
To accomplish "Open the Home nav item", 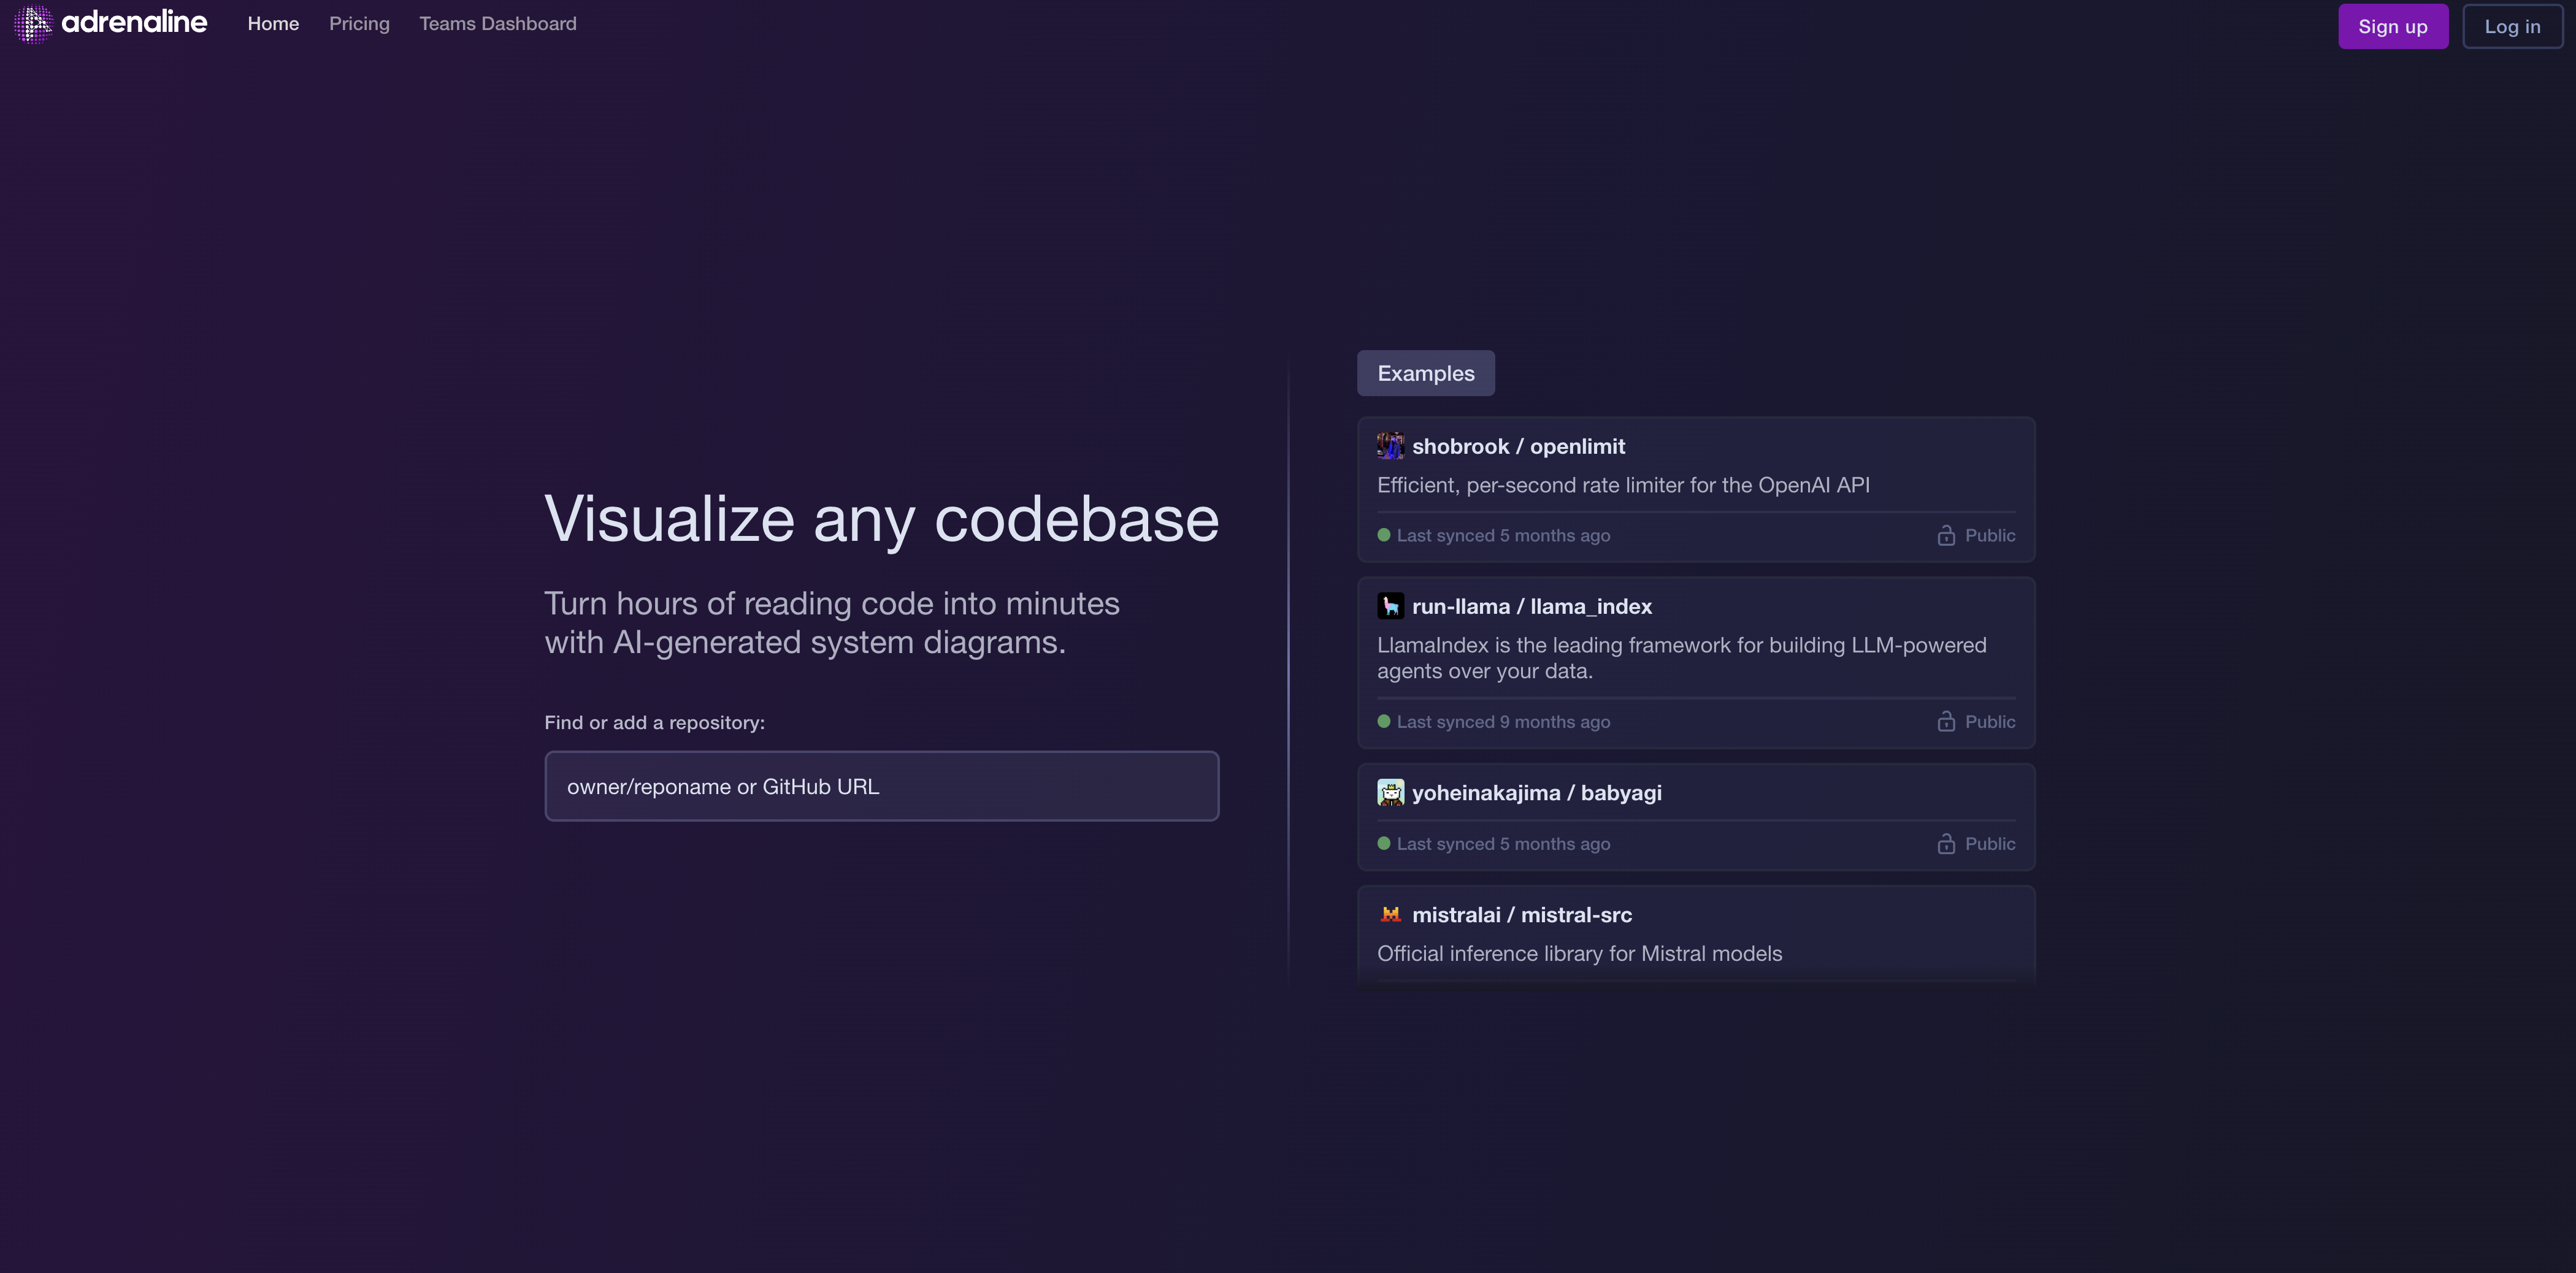I will coord(273,24).
